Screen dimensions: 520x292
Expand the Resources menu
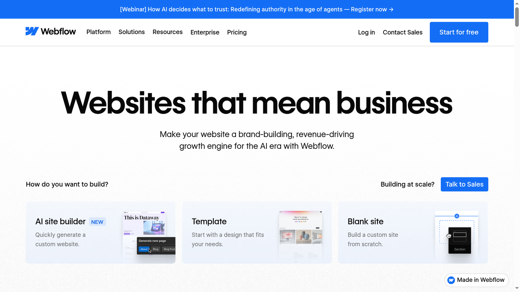pyautogui.click(x=167, y=32)
